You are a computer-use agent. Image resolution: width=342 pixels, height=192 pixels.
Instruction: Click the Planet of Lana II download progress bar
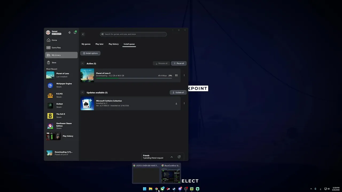pyautogui.click(x=134, y=78)
